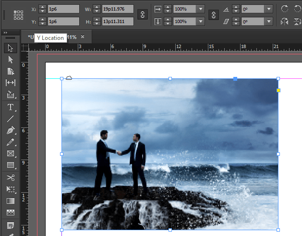Click the yellow live corners square on frame
The width and height of the screenshot is (302, 236).
click(x=278, y=90)
